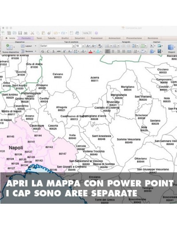Click inside the Calibri font name field
The image size is (177, 230).
coord(56,46)
